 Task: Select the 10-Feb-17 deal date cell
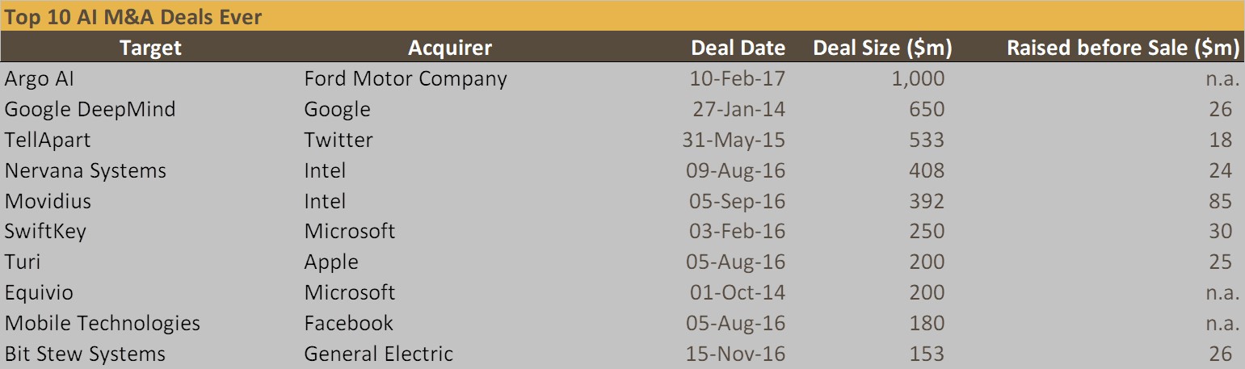(737, 78)
